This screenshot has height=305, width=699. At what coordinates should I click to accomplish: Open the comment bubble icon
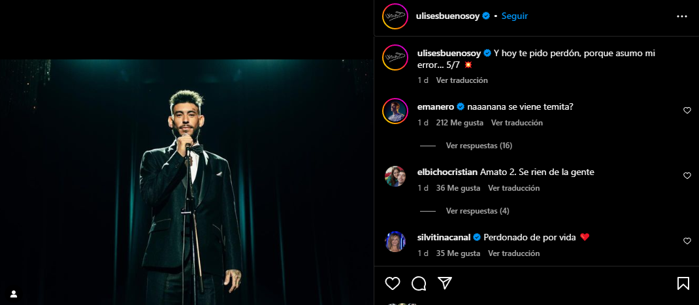(419, 283)
